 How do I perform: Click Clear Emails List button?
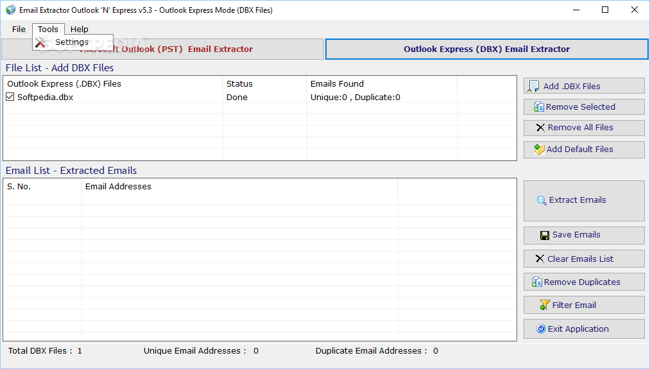(584, 259)
